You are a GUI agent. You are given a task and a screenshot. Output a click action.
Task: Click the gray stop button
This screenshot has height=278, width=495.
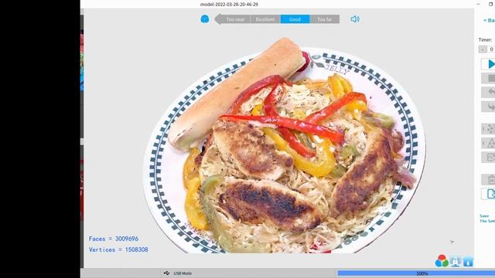tap(489, 78)
